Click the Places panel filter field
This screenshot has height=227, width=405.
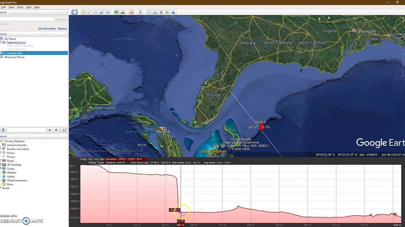[x=27, y=130]
